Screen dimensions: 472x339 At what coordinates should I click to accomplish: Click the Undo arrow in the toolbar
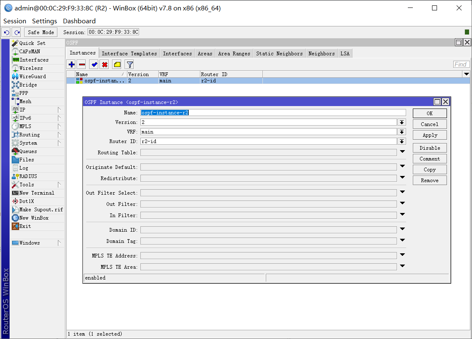coord(7,32)
